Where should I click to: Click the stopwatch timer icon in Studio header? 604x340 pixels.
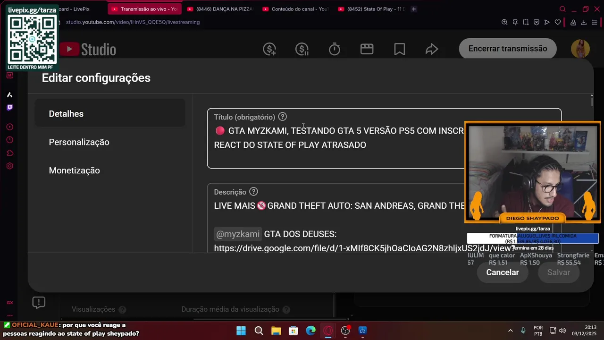[335, 49]
